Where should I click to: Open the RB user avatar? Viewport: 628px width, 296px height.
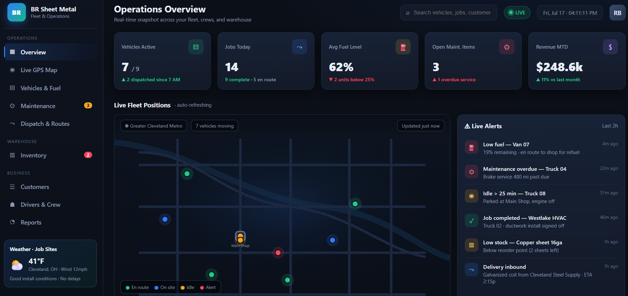(x=617, y=13)
